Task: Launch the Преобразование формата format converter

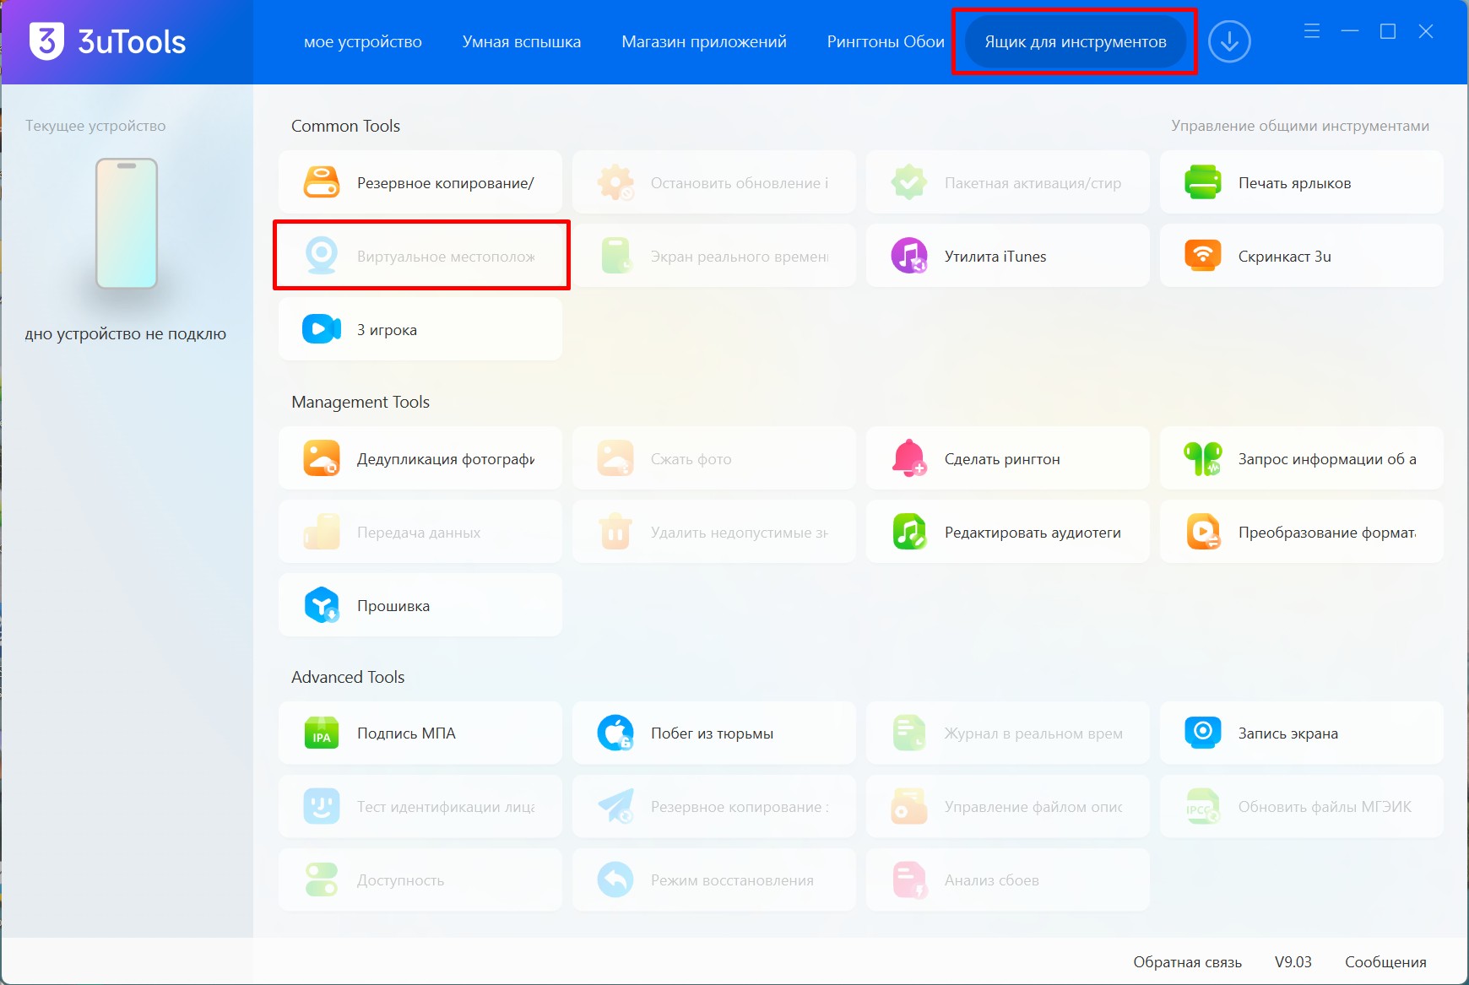Action: pyautogui.click(x=1300, y=532)
